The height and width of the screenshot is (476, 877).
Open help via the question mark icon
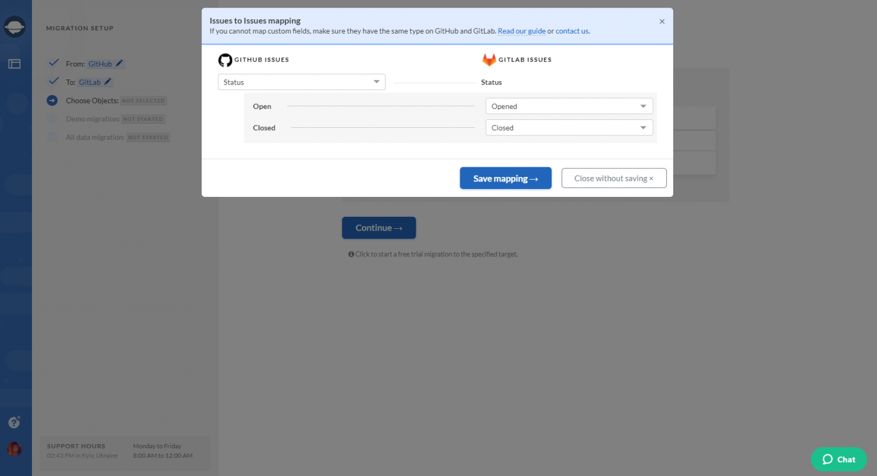[x=14, y=422]
